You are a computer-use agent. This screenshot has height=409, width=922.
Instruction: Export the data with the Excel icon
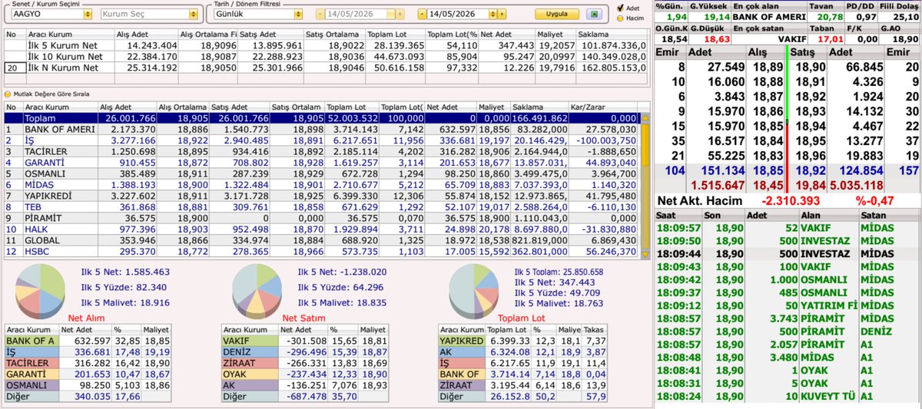click(x=592, y=14)
